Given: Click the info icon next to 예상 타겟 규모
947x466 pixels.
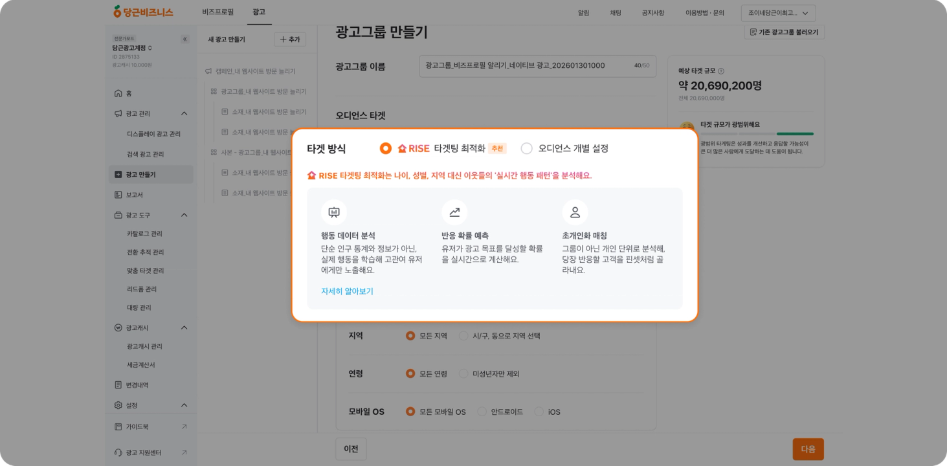Looking at the screenshot, I should point(721,71).
